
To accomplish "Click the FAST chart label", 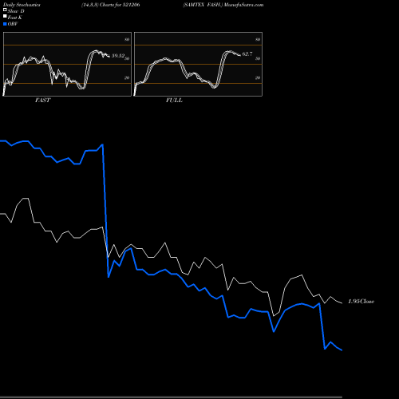I will (42, 100).
